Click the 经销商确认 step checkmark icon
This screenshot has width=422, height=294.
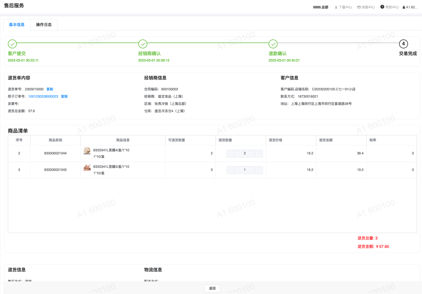143,44
